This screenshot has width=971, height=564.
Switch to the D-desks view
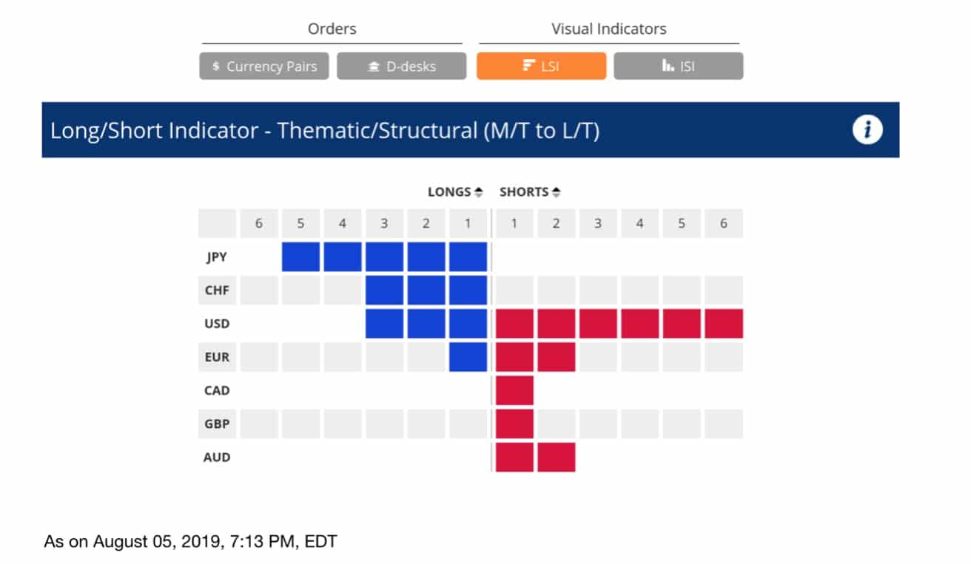pyautogui.click(x=402, y=66)
